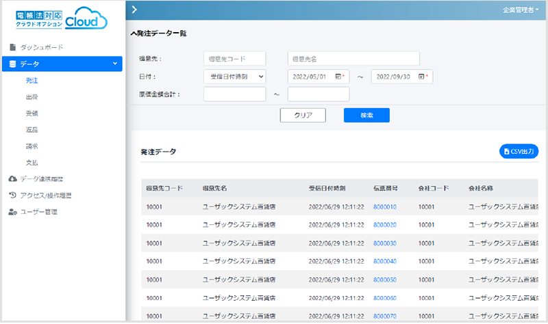Focus the 原価金額合計 maximum input

[x=319, y=94]
